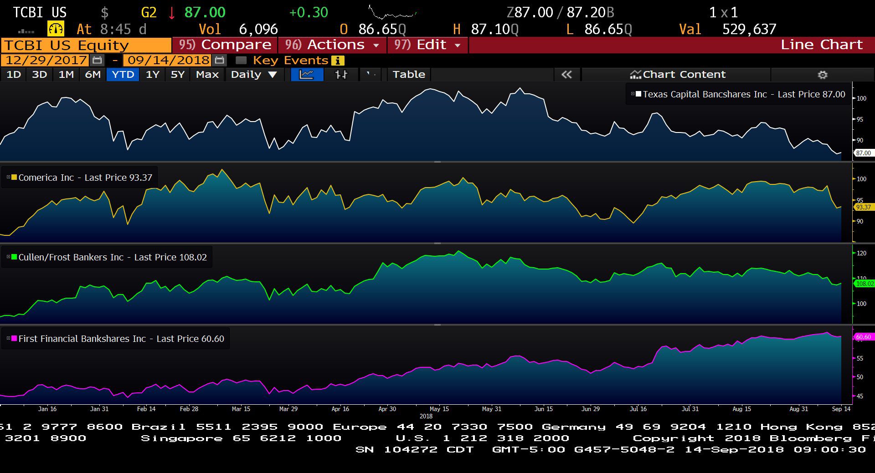The image size is (875, 473).
Task: Click the green Cullen/Frost color swatch
Action: (14, 257)
